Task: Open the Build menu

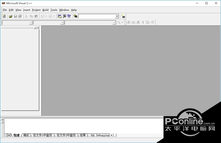Action: pyautogui.click(x=45, y=10)
